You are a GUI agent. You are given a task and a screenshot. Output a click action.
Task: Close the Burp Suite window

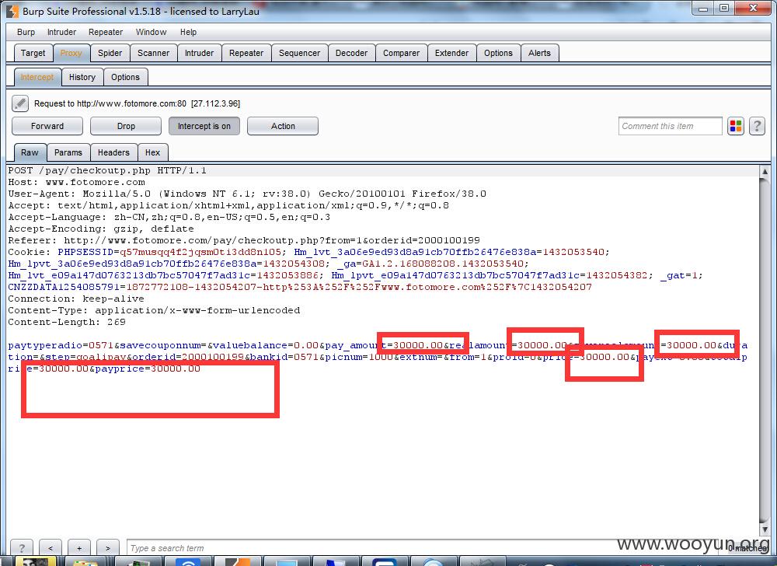click(753, 9)
